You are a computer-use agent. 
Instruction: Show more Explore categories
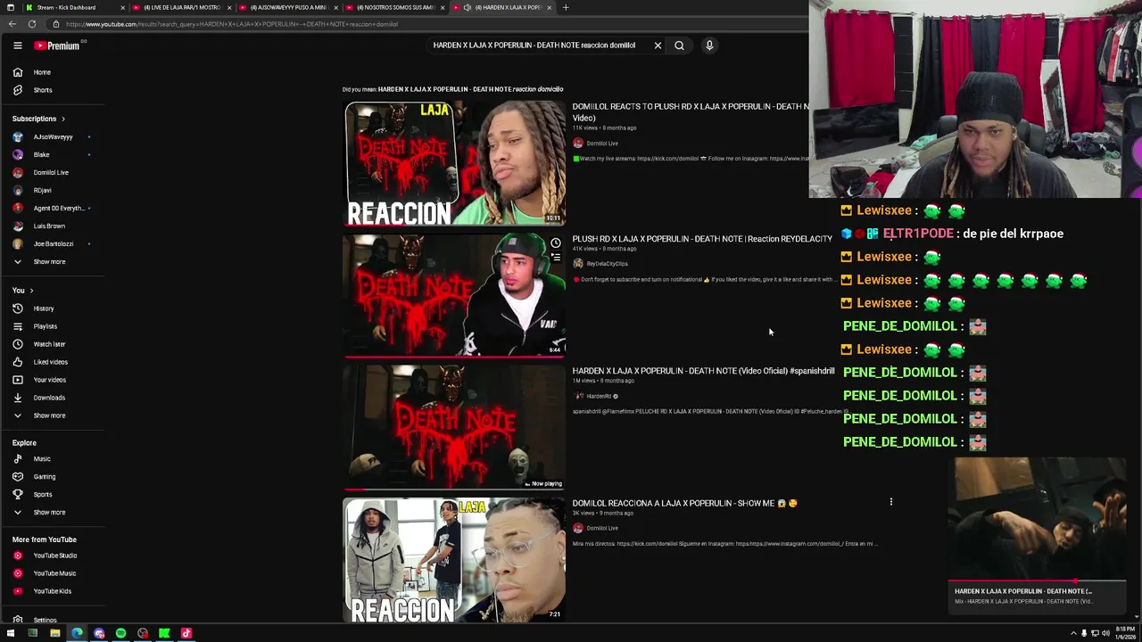pos(49,513)
